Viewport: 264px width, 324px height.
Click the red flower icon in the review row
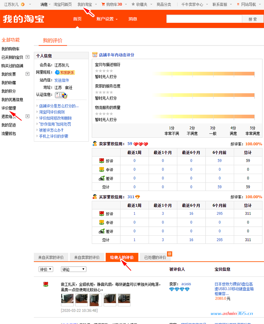click(46, 284)
